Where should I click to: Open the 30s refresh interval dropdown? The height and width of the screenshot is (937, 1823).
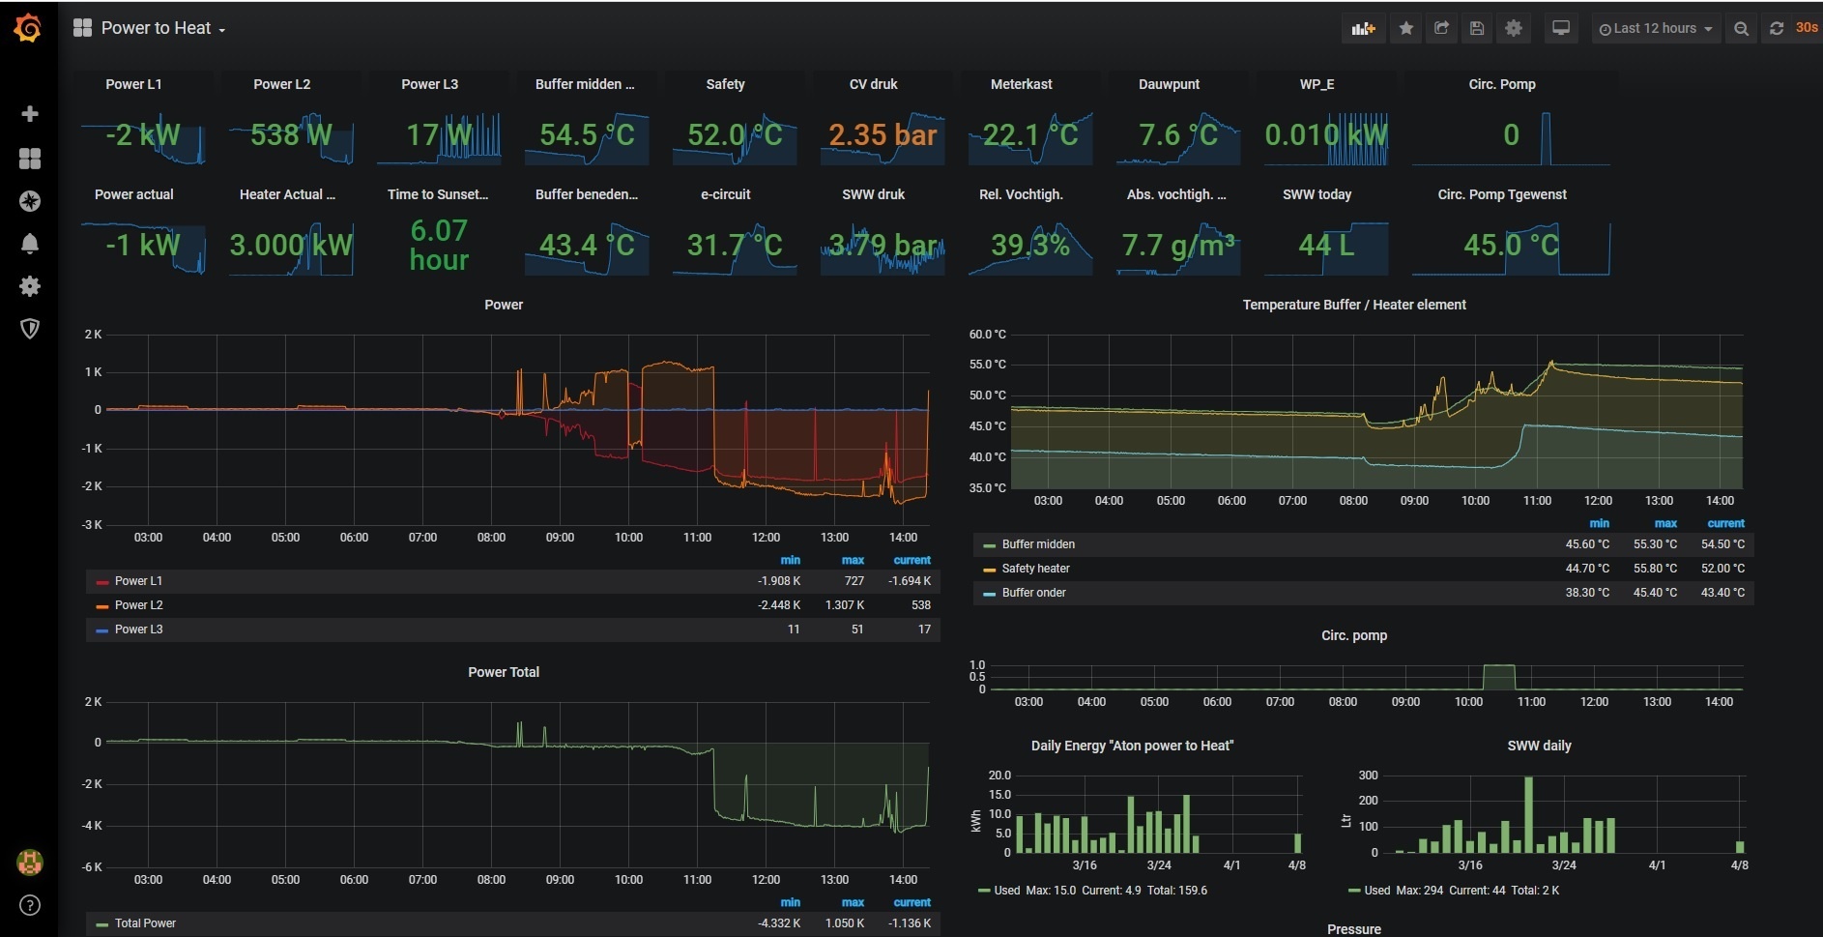point(1807,29)
